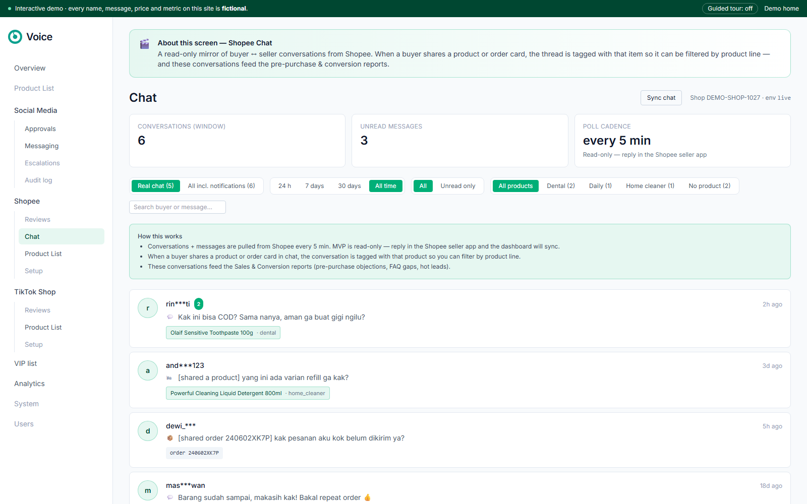Click rin***ti message about COD
The image size is (807, 504).
[271, 317]
